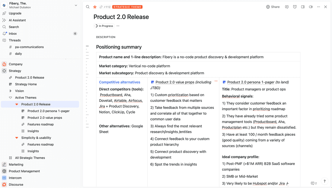
Task: Click the reminder alarm clock icon
Action: point(295,7)
